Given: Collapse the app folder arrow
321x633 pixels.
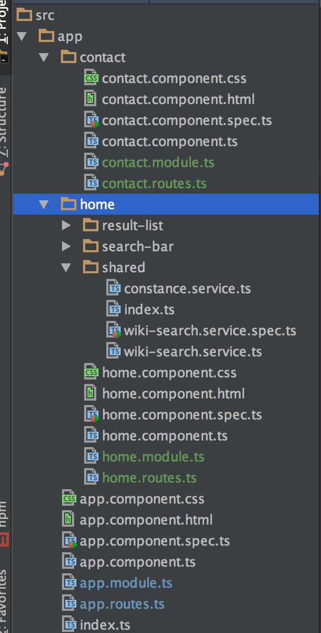Looking at the screenshot, I should tap(22, 37).
